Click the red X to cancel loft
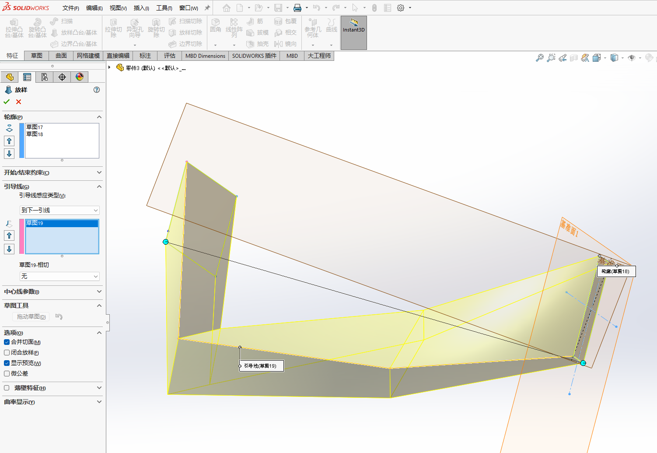657x453 pixels. (x=18, y=102)
